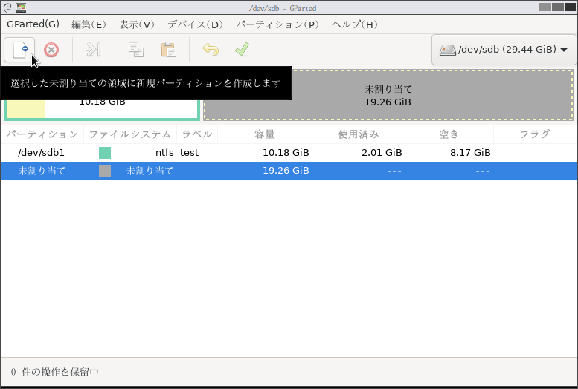The height and width of the screenshot is (389, 578).
Task: Click the pending operations status bar text
Action: tap(54, 372)
